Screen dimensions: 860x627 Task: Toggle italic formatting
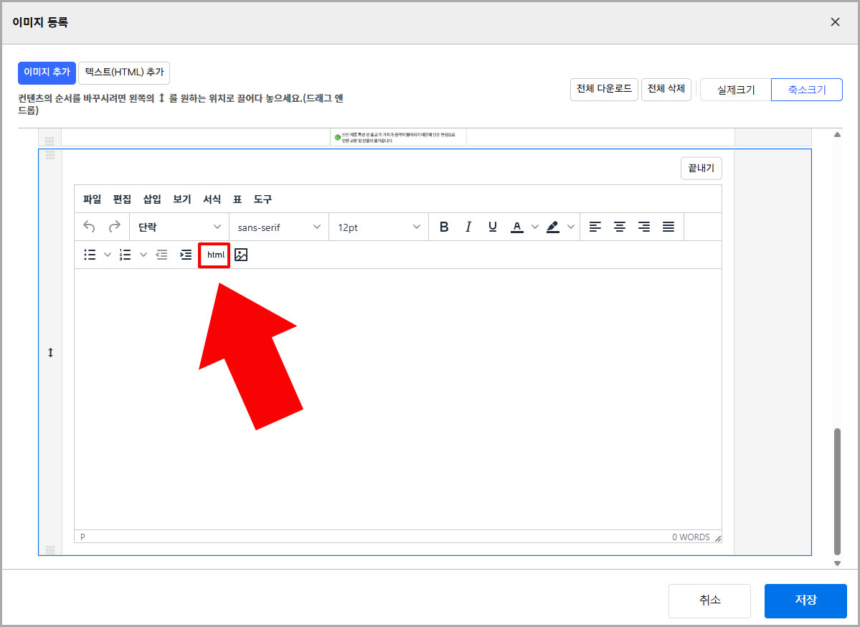tap(468, 226)
